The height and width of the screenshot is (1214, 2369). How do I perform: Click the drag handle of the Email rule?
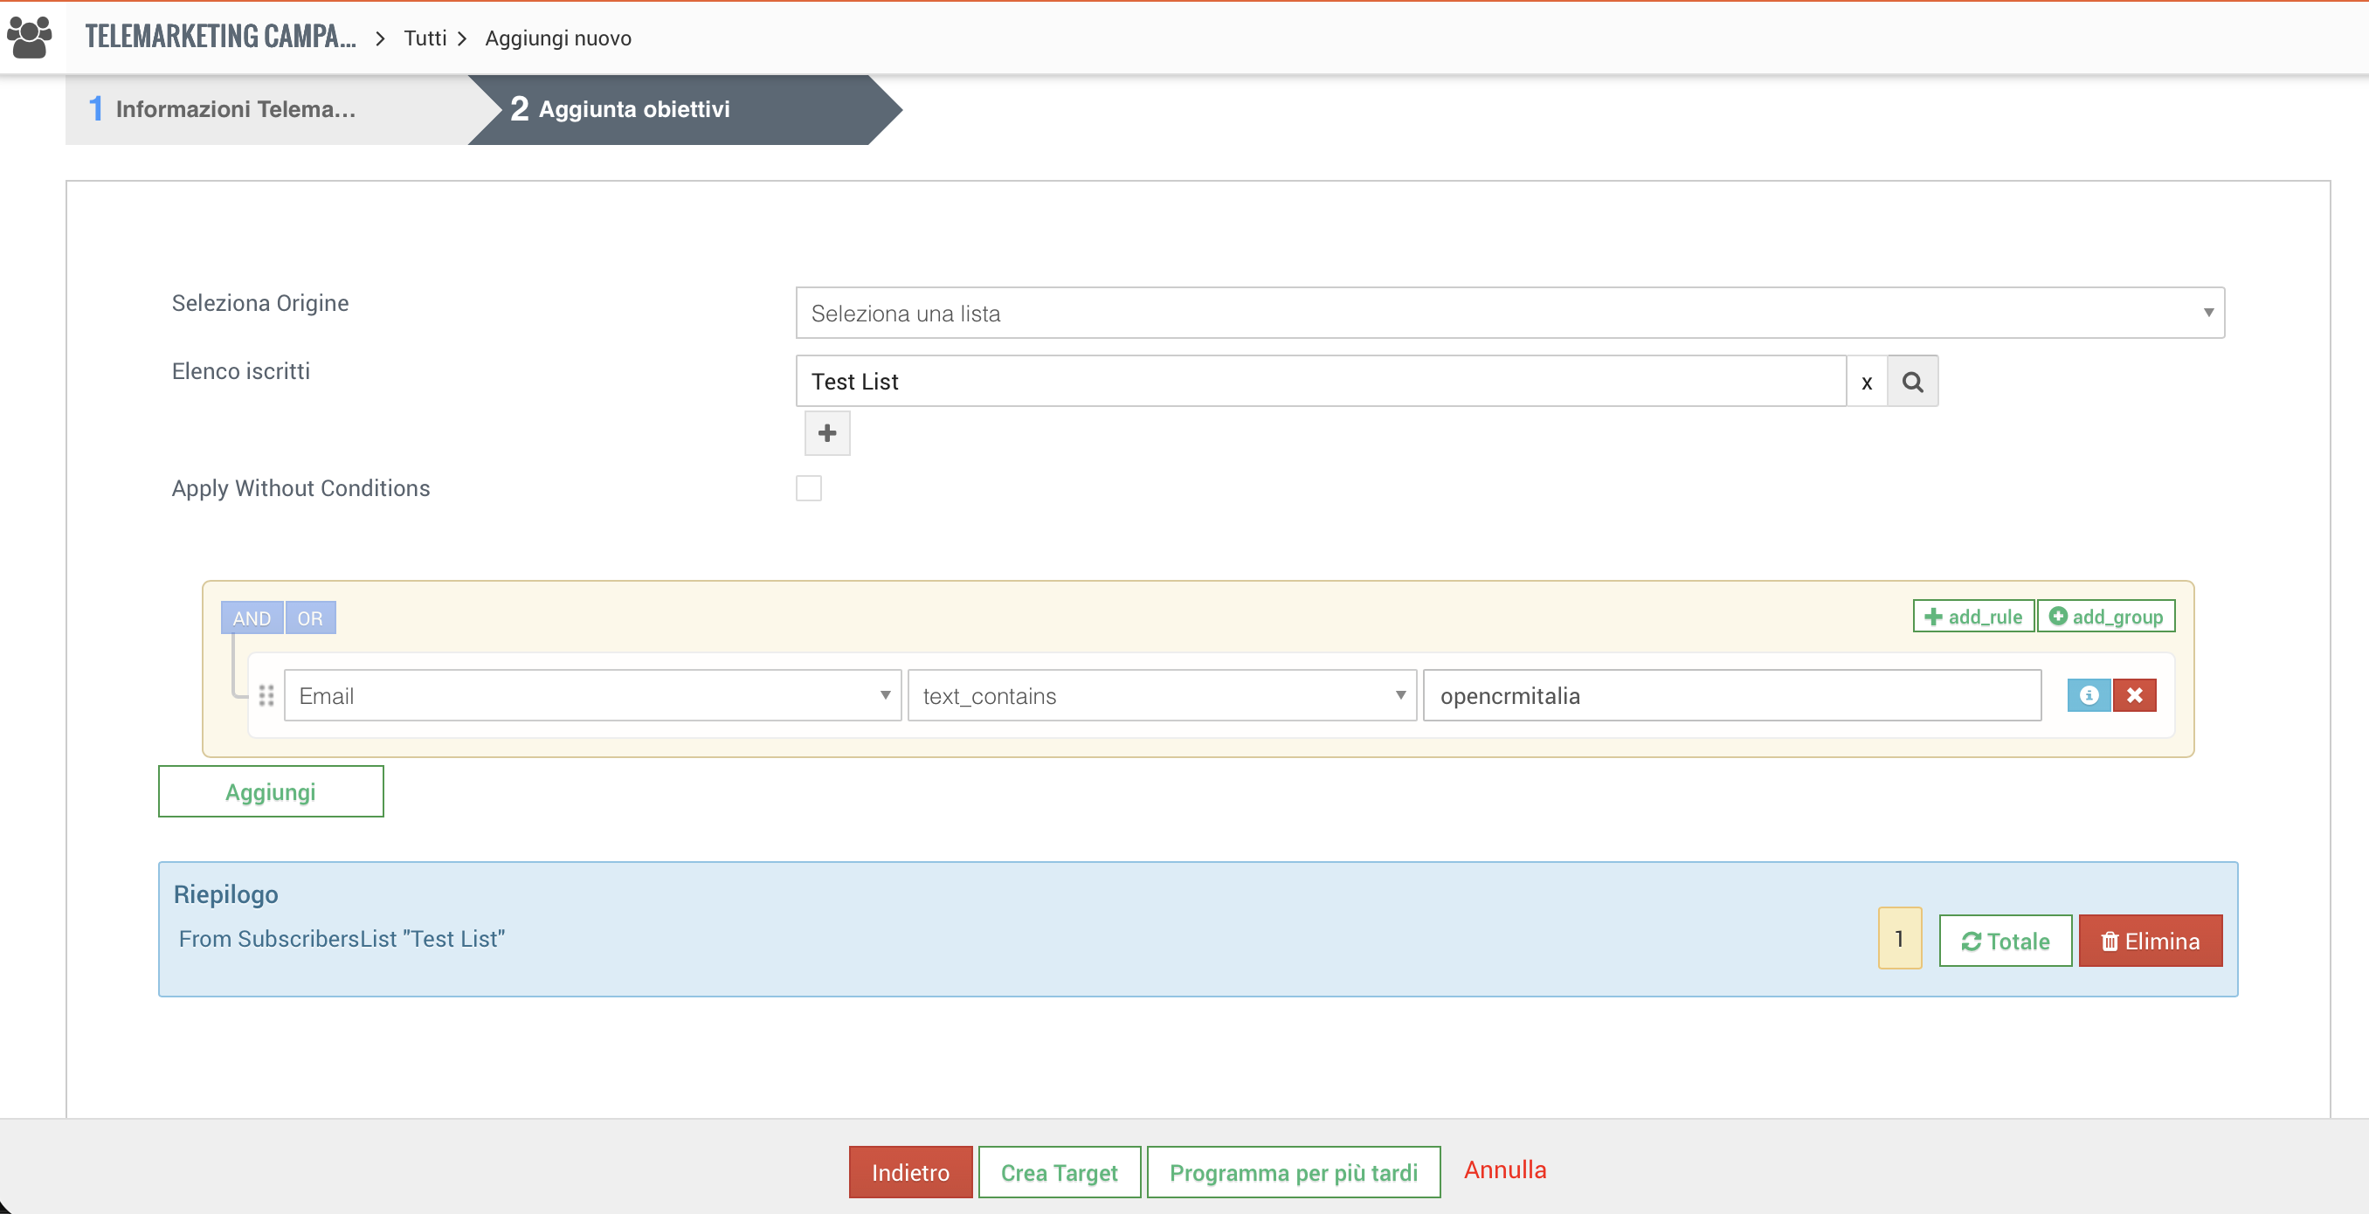point(266,695)
